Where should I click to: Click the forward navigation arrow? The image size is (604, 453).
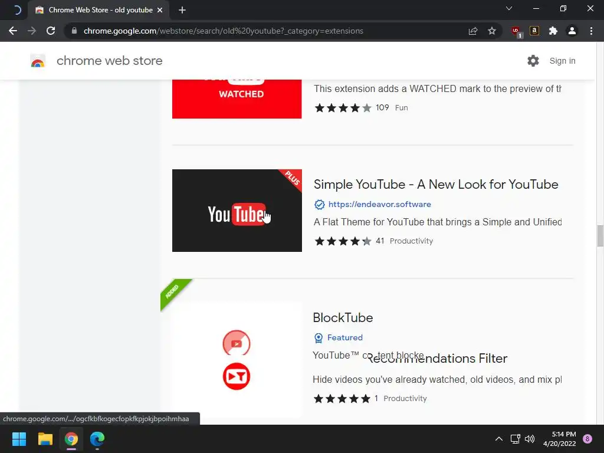(x=32, y=31)
